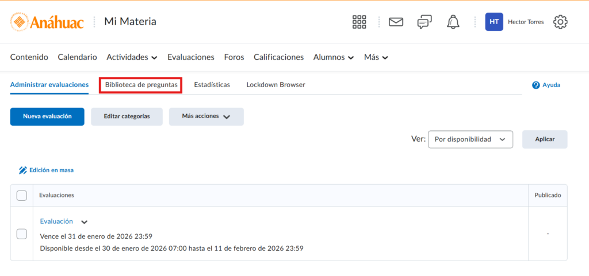Check the box for the Evaluación row

click(x=22, y=234)
